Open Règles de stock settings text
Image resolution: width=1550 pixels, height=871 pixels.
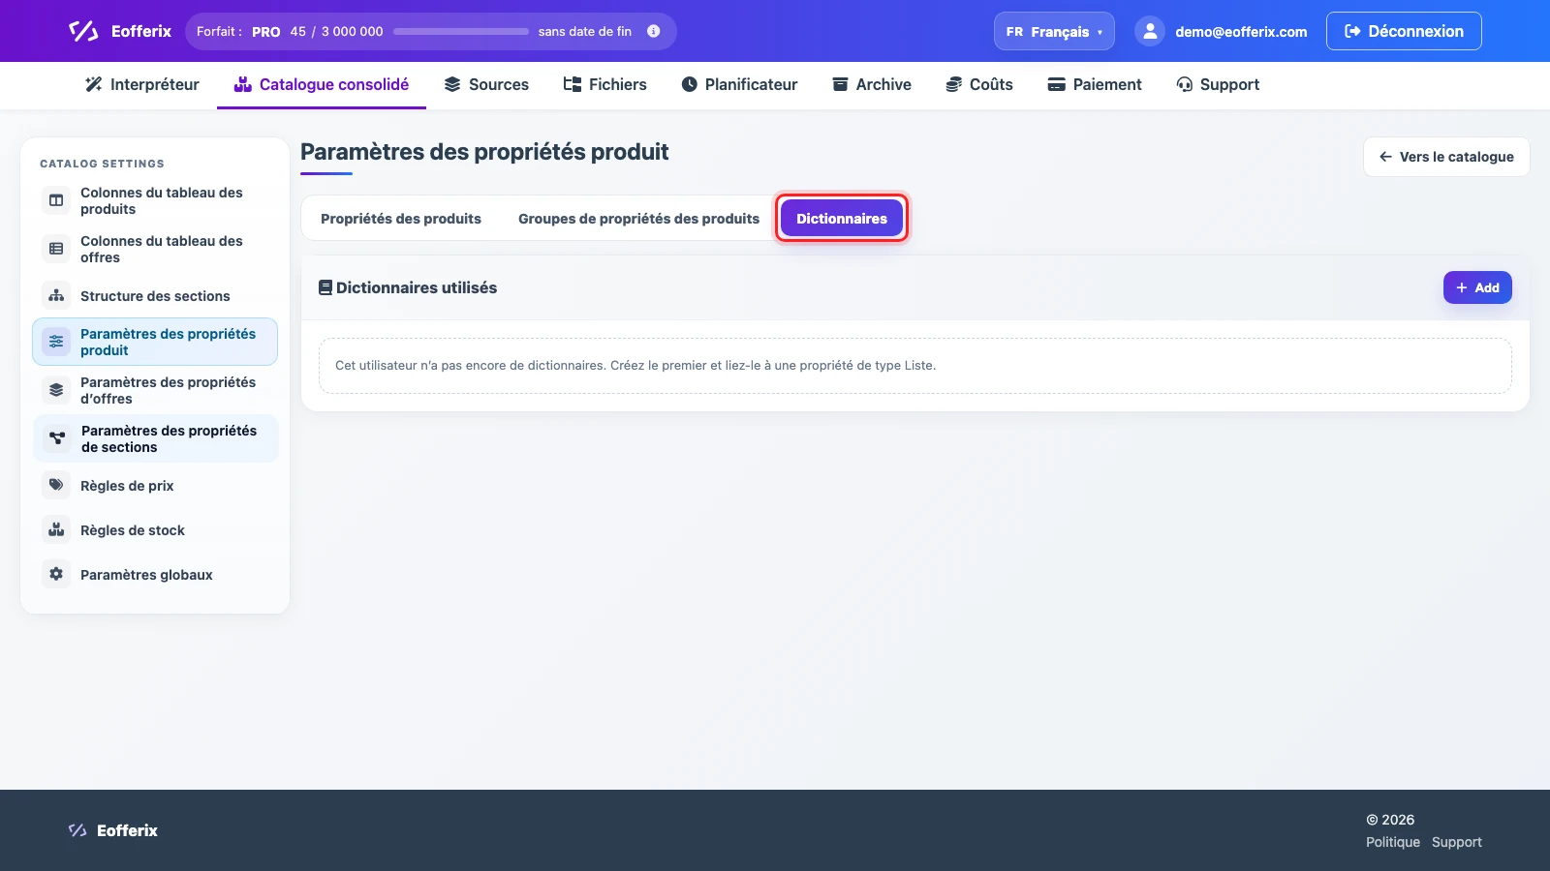(133, 530)
